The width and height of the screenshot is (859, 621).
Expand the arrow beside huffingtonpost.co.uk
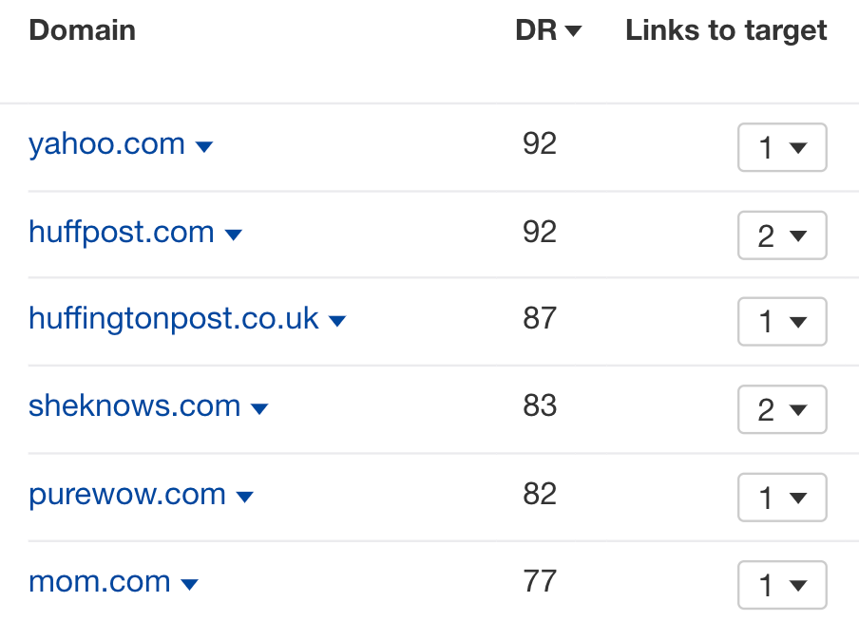point(337,321)
